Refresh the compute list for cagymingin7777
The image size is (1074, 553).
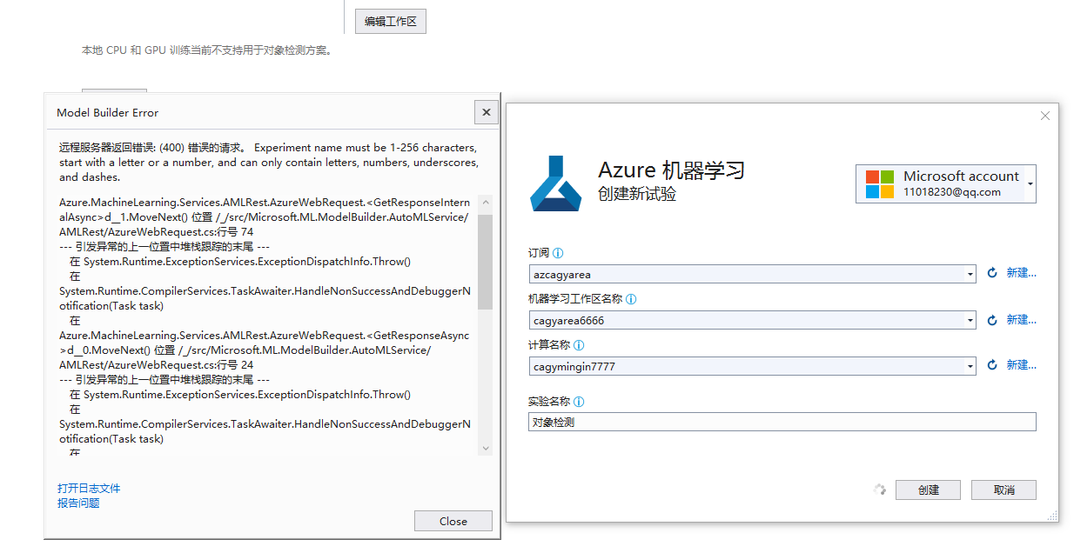tap(992, 366)
